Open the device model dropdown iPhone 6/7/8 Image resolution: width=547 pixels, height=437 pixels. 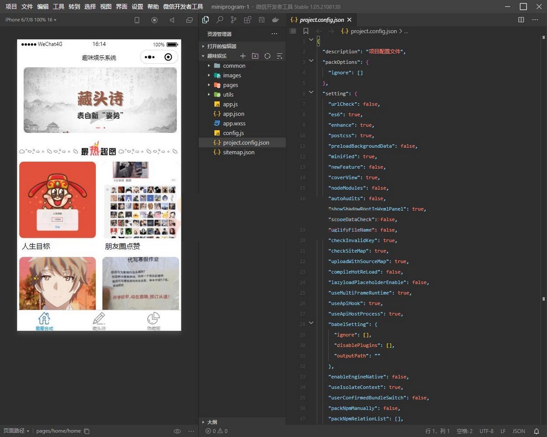[31, 20]
